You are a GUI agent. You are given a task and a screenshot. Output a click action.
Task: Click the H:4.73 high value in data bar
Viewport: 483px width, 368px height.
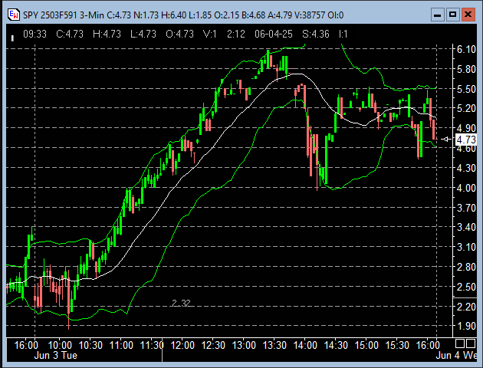107,34
